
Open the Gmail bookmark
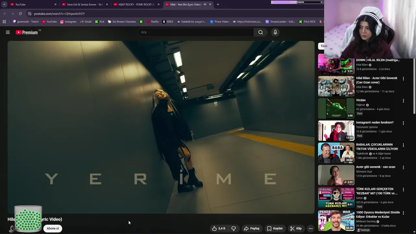[x=85, y=21]
